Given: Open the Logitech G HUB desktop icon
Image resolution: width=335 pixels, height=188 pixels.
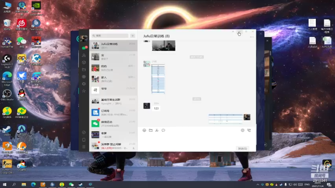Looking at the screenshot, I should [7, 61].
